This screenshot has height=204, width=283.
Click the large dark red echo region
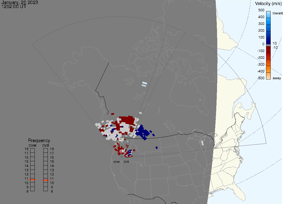point(126,120)
